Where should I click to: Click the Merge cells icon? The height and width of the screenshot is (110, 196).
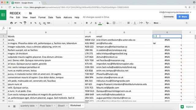(120, 23)
